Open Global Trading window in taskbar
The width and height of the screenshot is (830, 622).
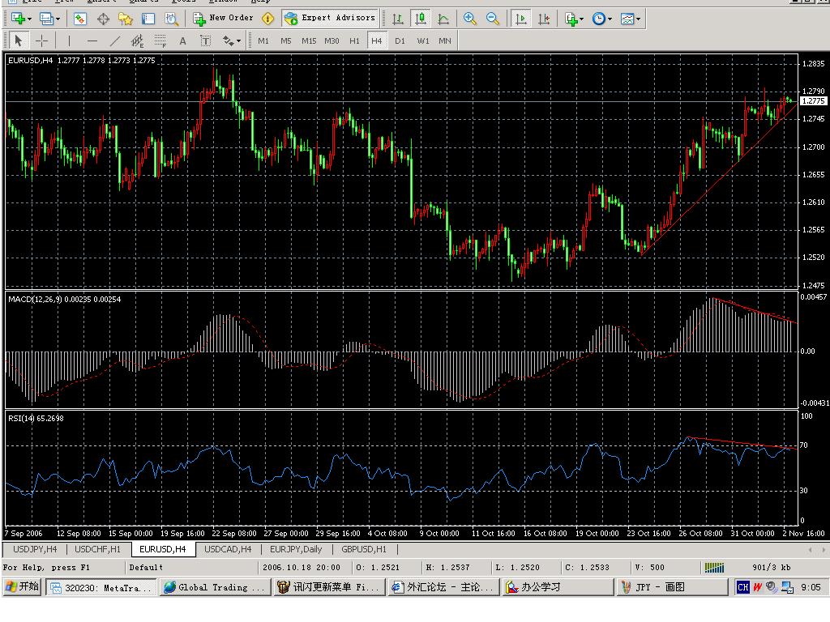215,587
